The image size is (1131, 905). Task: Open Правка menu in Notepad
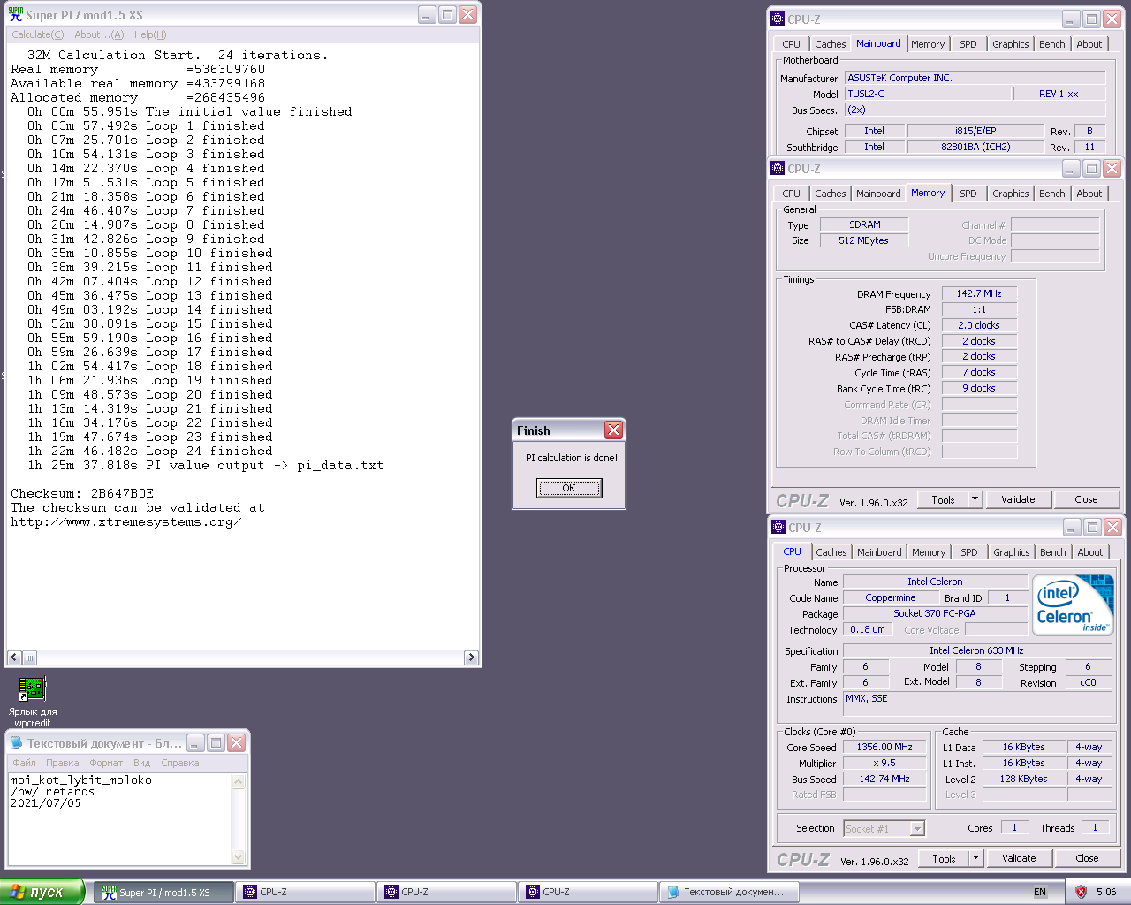[62, 763]
